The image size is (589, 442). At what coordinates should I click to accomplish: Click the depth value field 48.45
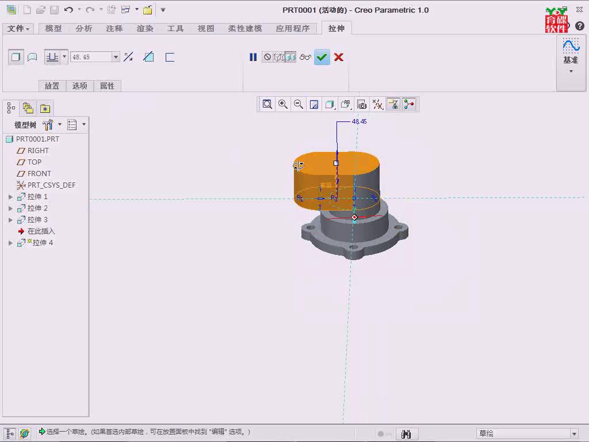pyautogui.click(x=91, y=57)
